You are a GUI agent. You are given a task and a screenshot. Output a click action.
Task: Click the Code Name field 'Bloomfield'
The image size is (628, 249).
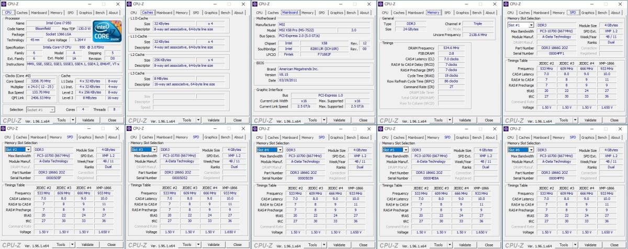43,29
